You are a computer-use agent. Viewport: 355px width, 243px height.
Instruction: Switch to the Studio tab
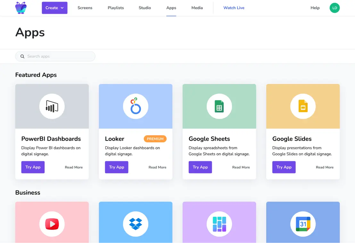coord(145,8)
